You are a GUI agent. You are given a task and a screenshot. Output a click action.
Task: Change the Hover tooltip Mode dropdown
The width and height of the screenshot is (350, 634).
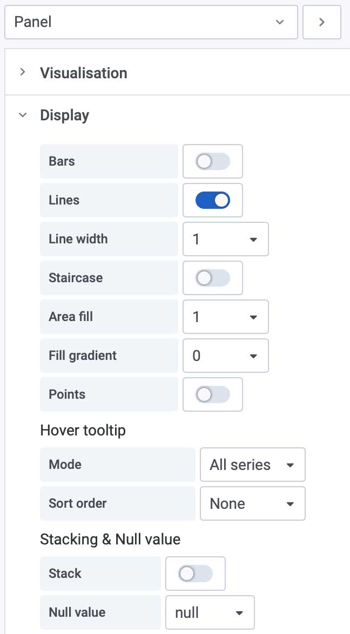[252, 465]
